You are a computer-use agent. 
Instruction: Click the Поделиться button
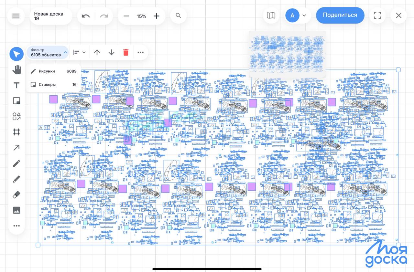coord(340,15)
